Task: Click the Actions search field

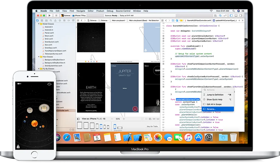Action: tap(218, 90)
